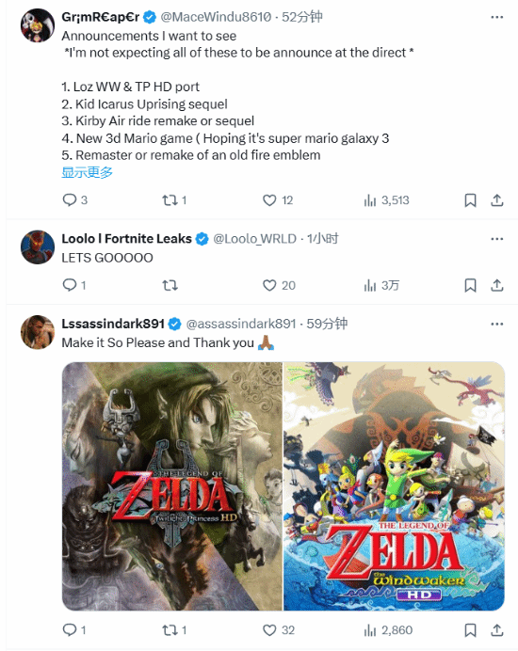Share the LETS GOOOOO tweet
The width and height of the screenshot is (518, 651).
(497, 286)
